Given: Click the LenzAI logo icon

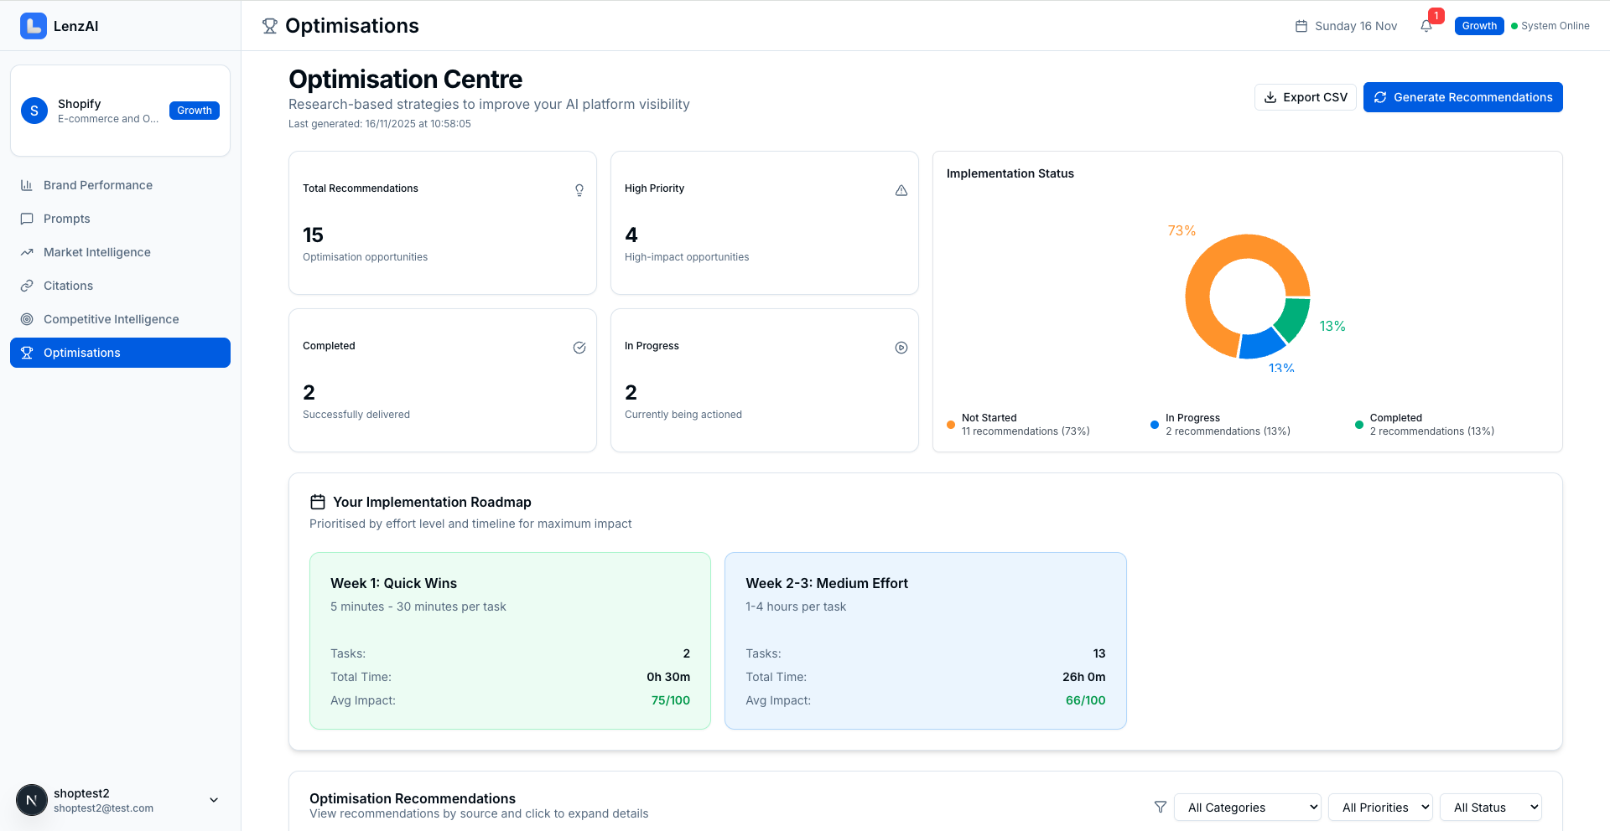Looking at the screenshot, I should [x=33, y=26].
